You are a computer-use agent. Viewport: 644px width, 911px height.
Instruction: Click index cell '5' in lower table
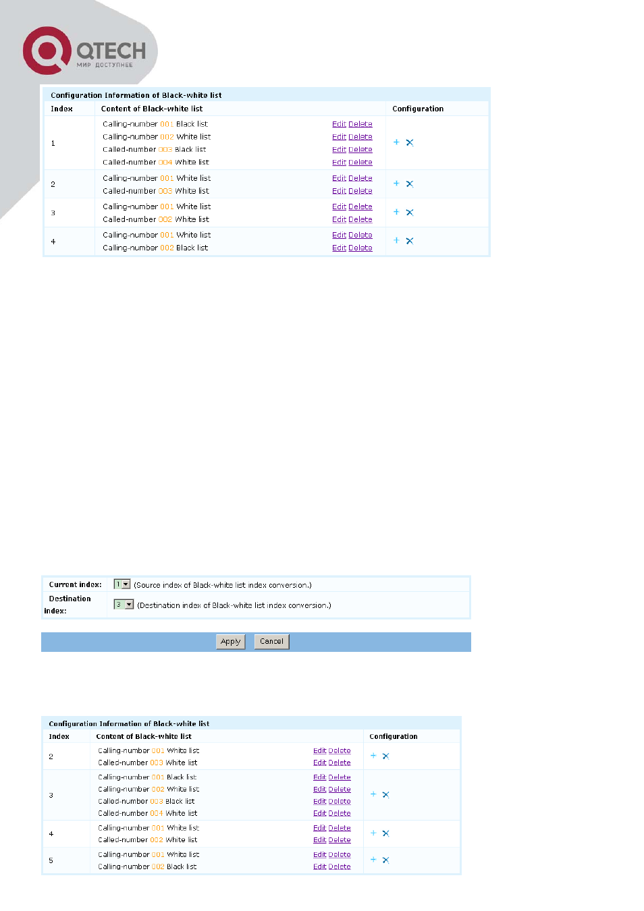click(x=51, y=860)
